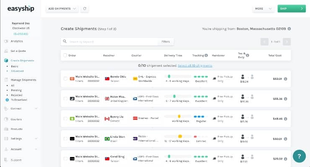Screen dimensions: 310x167
Task: Click the search magnifier icon
Action: pyautogui.click(x=65, y=41)
